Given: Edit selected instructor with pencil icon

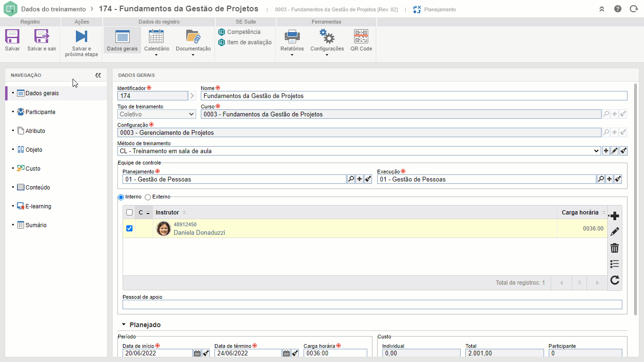Looking at the screenshot, I should pos(614,232).
